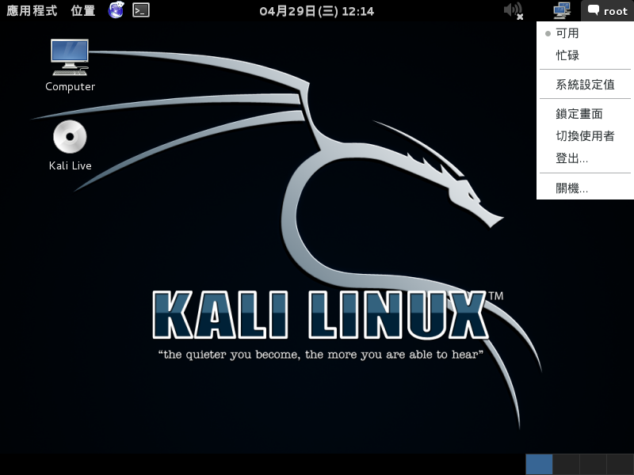
Task: Select the Computer desktop icon
Action: click(x=70, y=55)
